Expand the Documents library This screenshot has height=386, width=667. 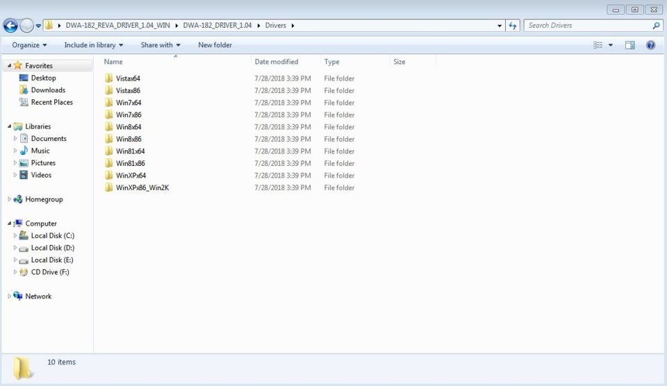(15, 139)
